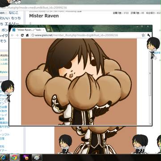Open the もっち tag link in background page

(x=17, y=18)
